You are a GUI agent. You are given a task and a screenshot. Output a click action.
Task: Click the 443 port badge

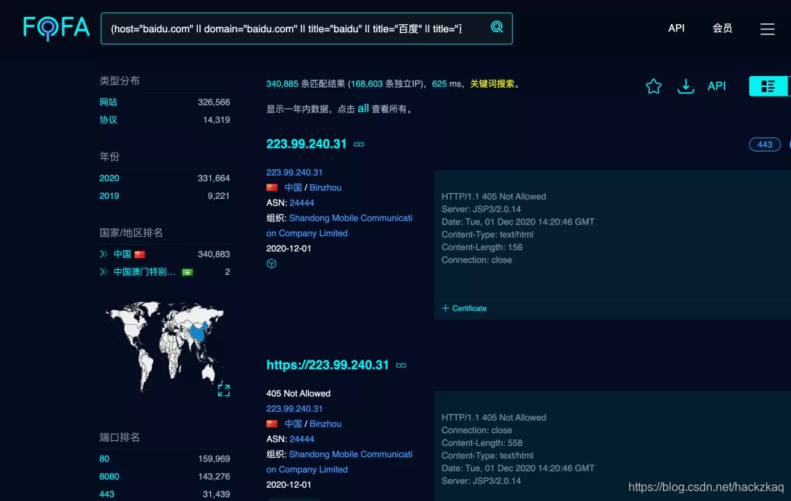tap(764, 145)
